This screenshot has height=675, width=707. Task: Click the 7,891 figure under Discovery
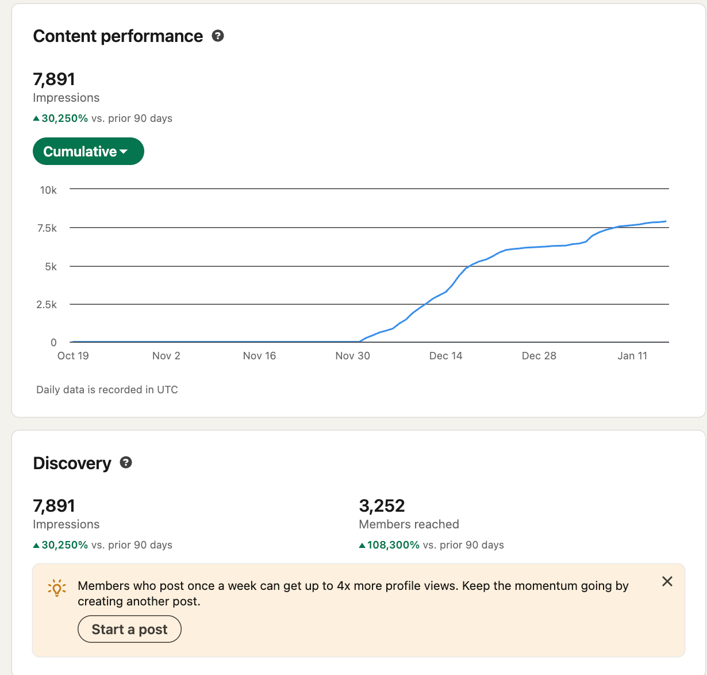(x=54, y=506)
